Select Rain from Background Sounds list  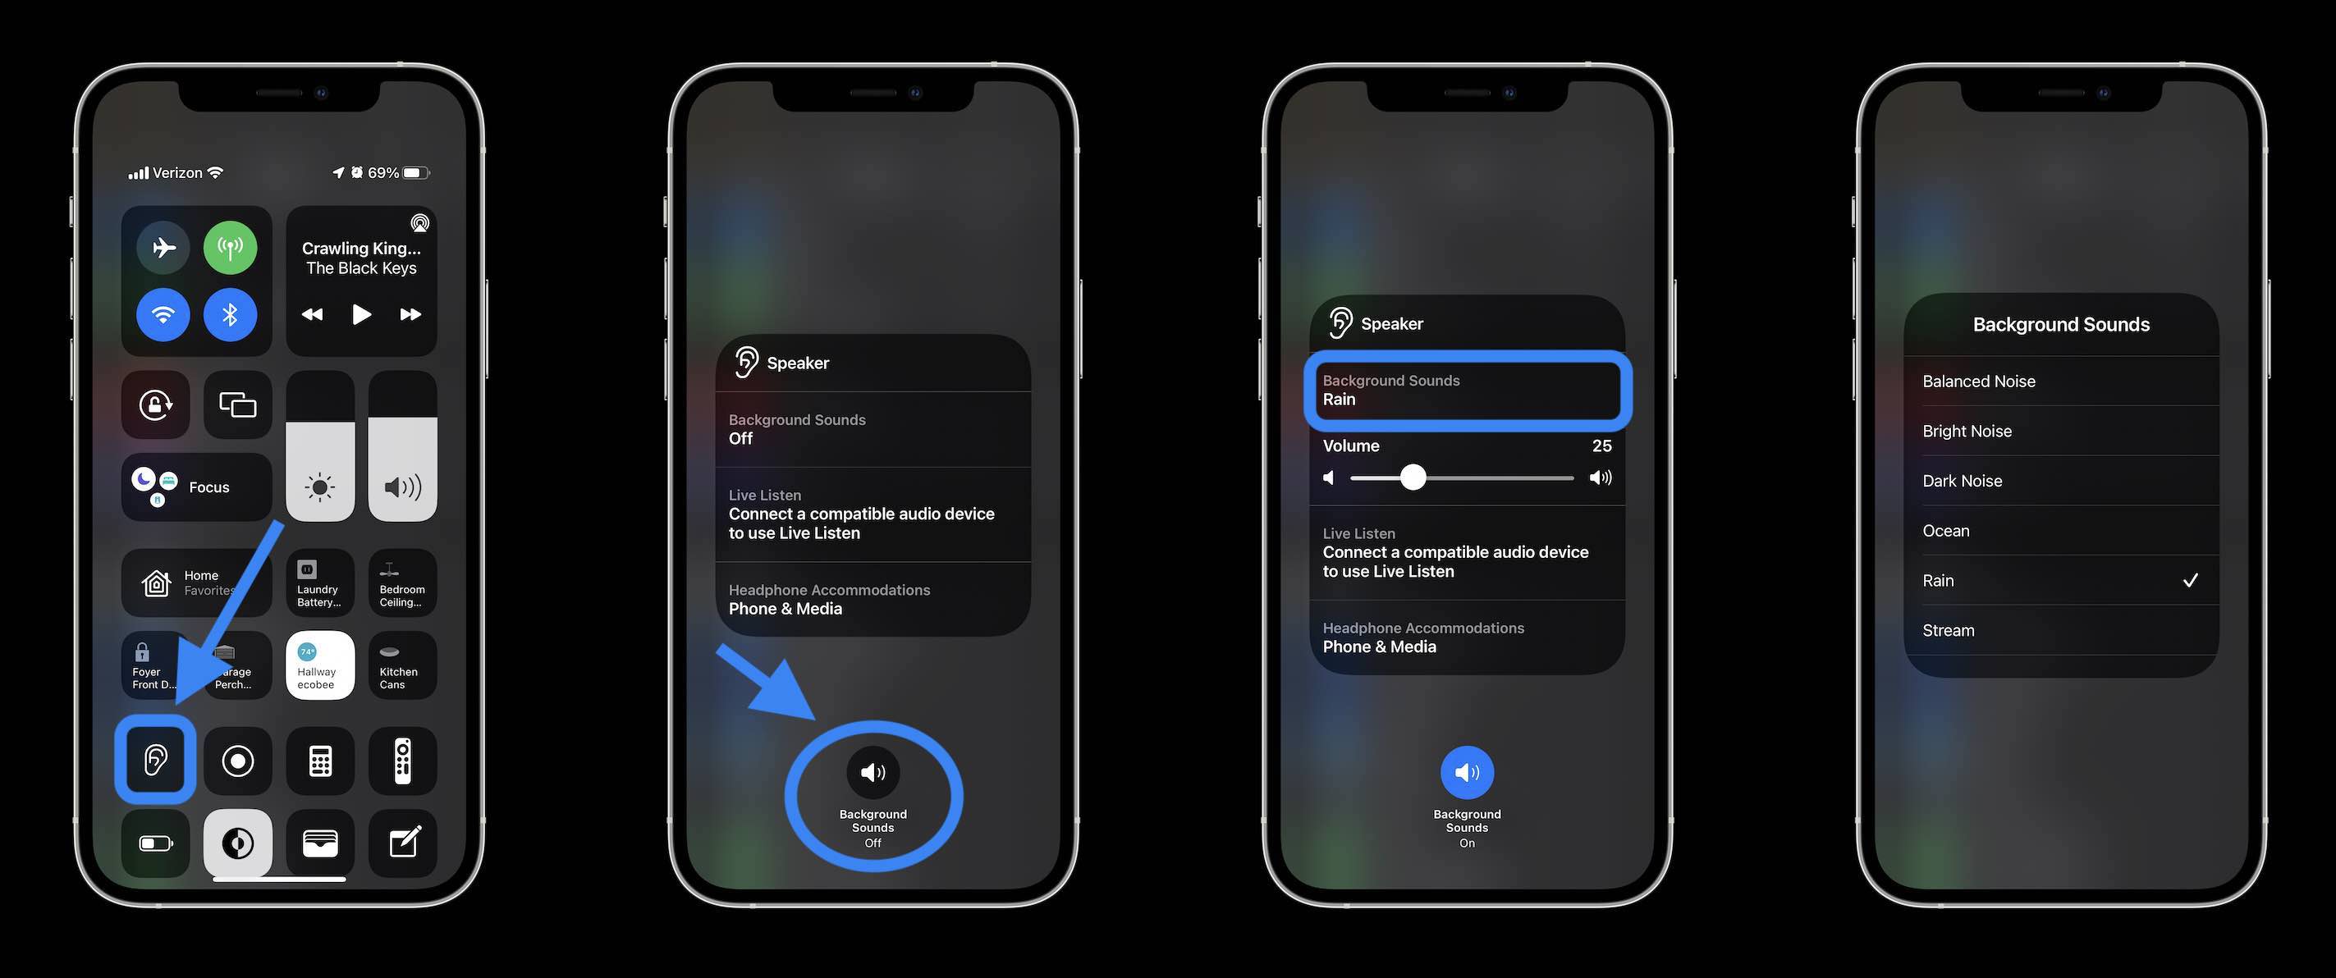[x=2060, y=579]
